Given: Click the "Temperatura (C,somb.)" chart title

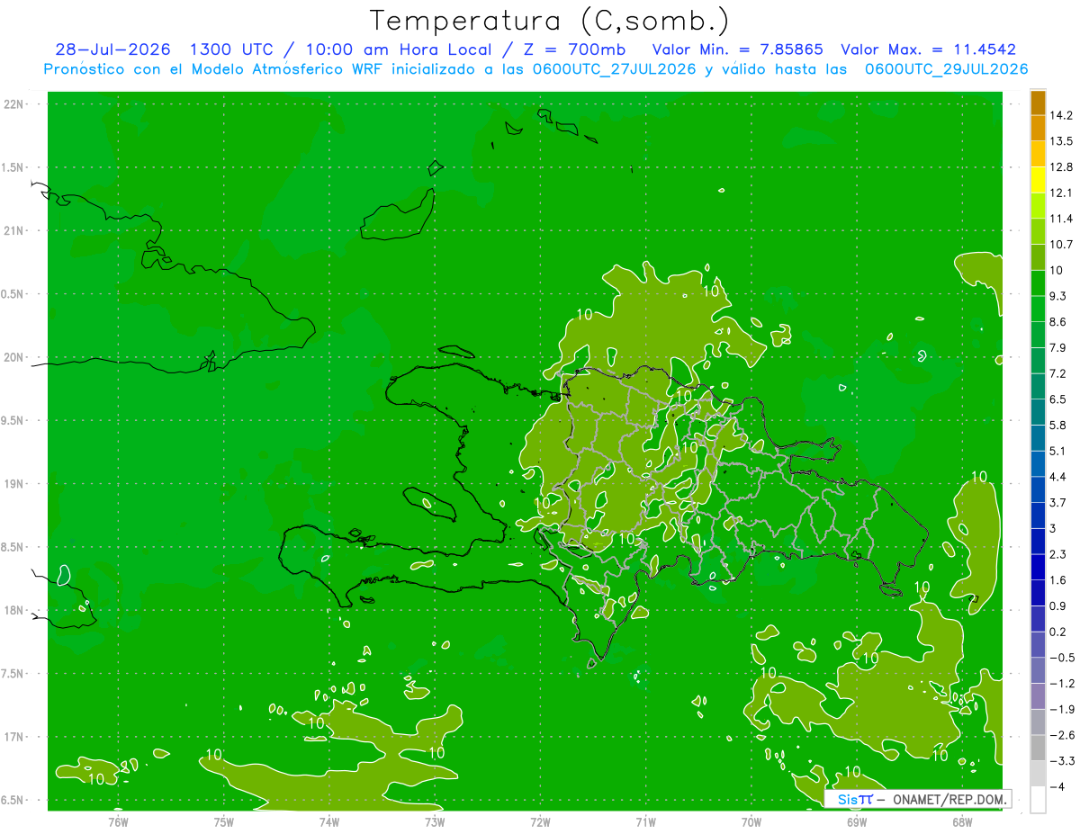Looking at the screenshot, I should pos(549,20).
